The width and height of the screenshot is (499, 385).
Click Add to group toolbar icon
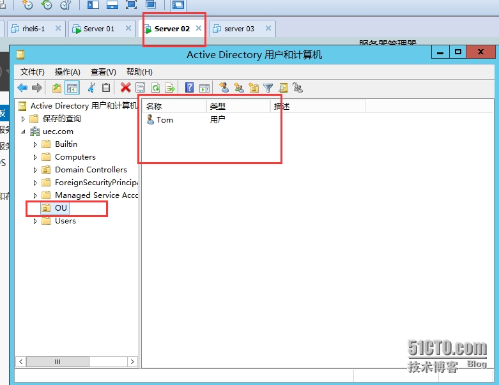pos(298,87)
